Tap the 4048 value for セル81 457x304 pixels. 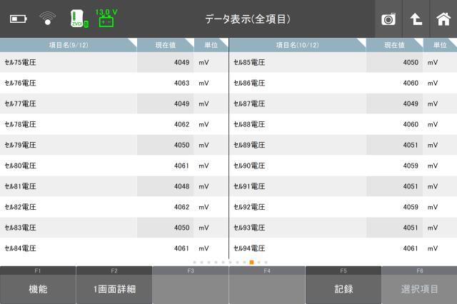click(181, 186)
